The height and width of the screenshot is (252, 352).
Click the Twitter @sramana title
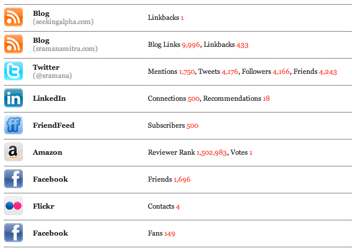click(x=46, y=67)
